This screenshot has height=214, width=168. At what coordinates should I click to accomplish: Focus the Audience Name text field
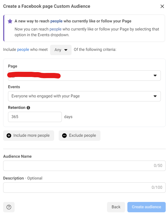click(84, 166)
